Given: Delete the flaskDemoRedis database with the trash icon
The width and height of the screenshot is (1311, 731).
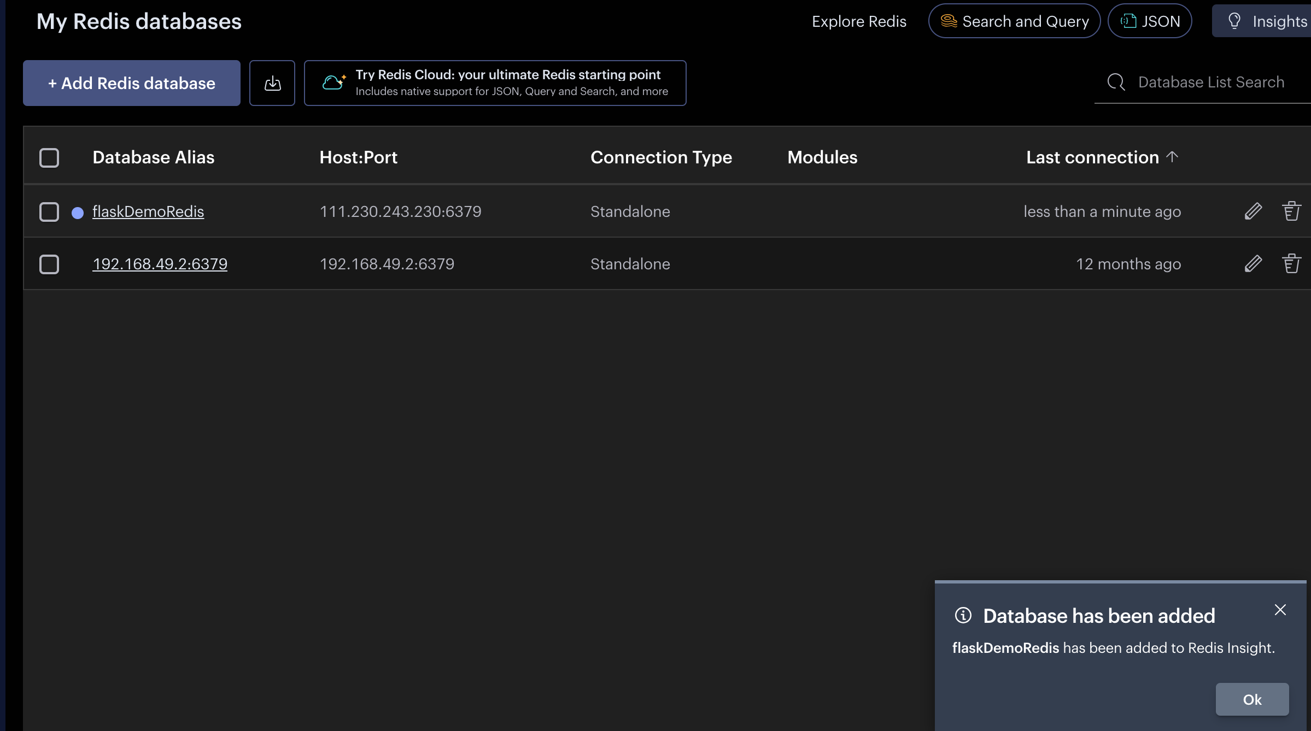Looking at the screenshot, I should [x=1291, y=211].
